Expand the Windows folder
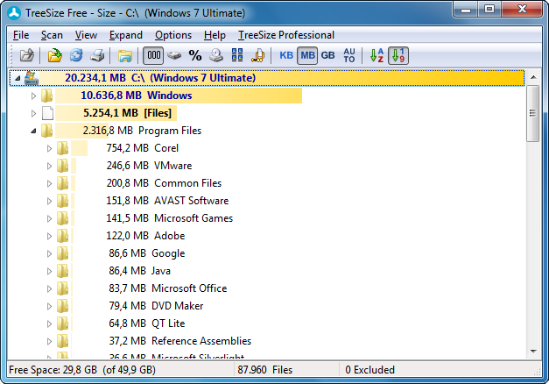The image size is (549, 384). tap(33, 96)
